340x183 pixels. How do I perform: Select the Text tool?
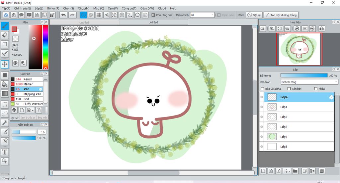click(x=5, y=152)
